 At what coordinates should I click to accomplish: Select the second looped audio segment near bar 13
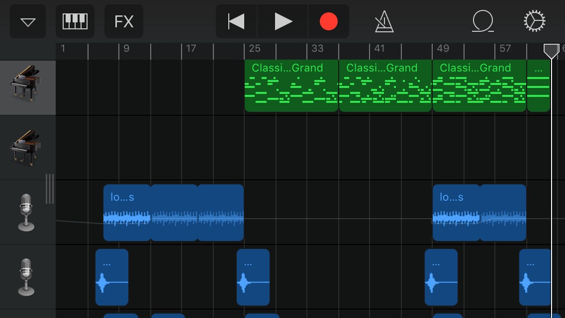174,213
